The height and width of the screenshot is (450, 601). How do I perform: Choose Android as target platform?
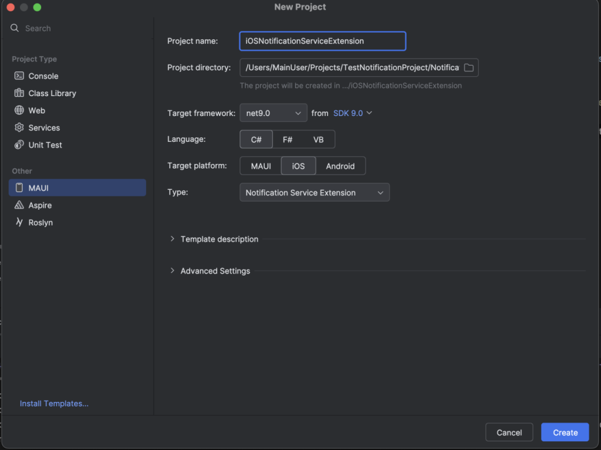coord(340,166)
